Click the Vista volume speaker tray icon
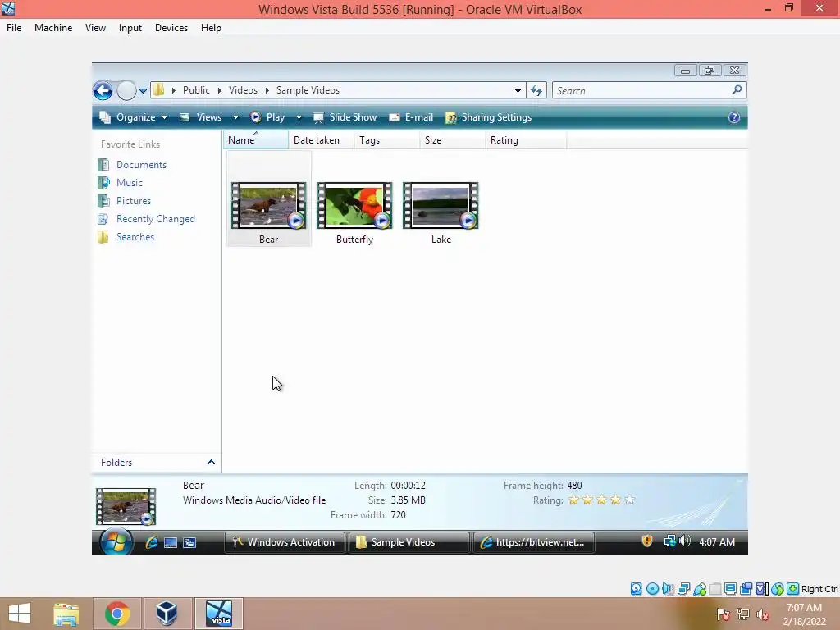This screenshot has height=630, width=840. pyautogui.click(x=685, y=541)
